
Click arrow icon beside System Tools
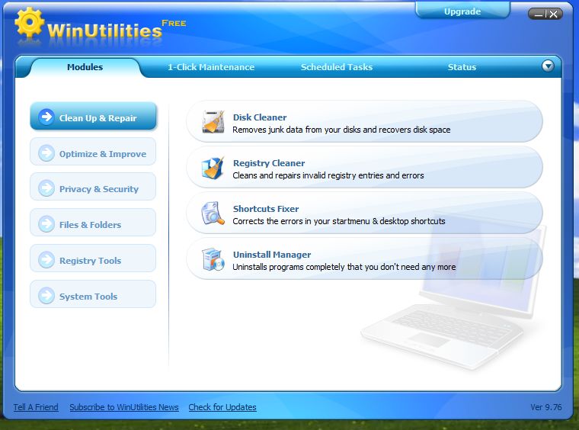pos(46,296)
